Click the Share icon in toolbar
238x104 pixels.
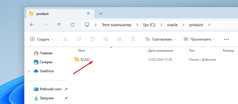coord(120,39)
